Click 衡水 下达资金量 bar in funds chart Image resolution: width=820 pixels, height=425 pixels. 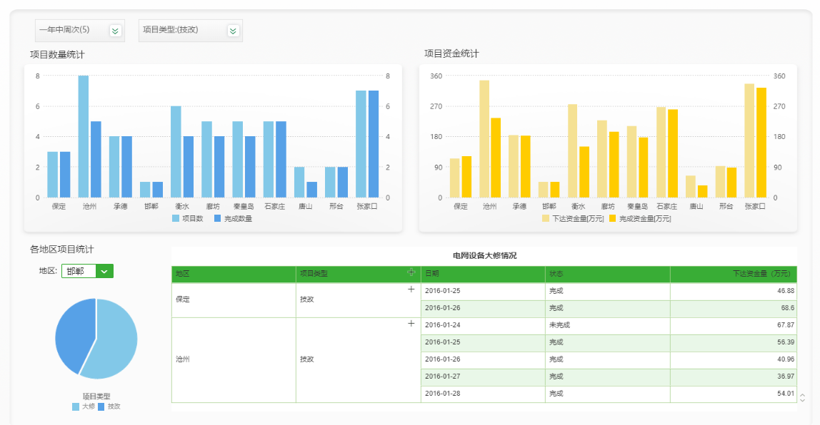[x=573, y=151]
